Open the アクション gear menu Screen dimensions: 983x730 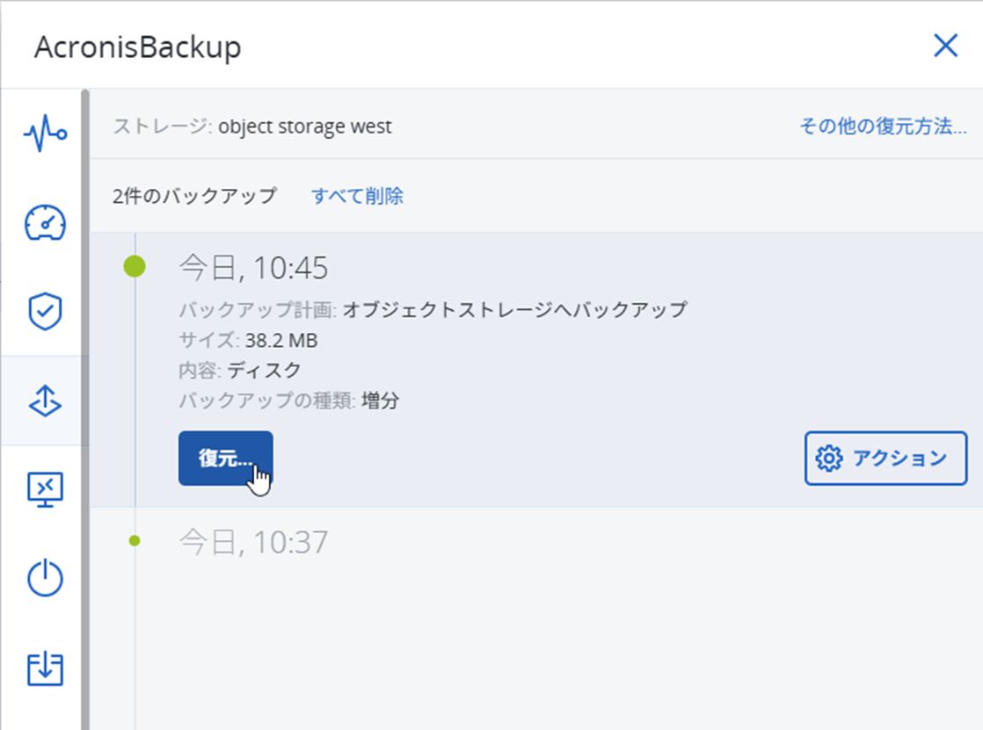(885, 458)
